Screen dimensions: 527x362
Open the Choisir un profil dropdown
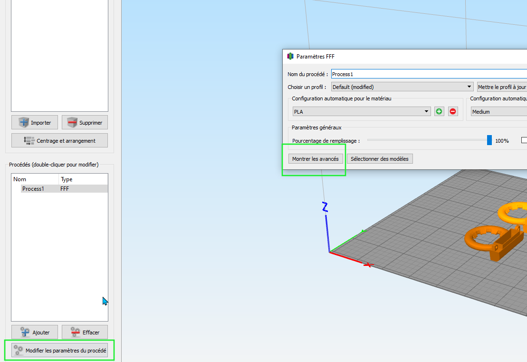coord(402,87)
